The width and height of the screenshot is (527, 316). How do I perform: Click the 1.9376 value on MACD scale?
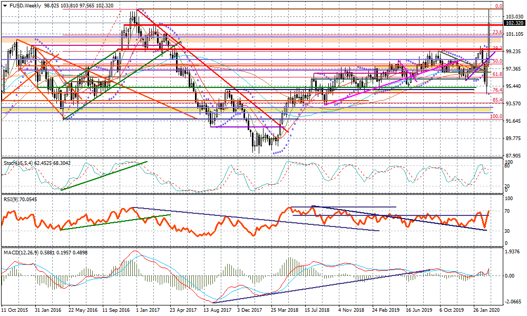513,252
